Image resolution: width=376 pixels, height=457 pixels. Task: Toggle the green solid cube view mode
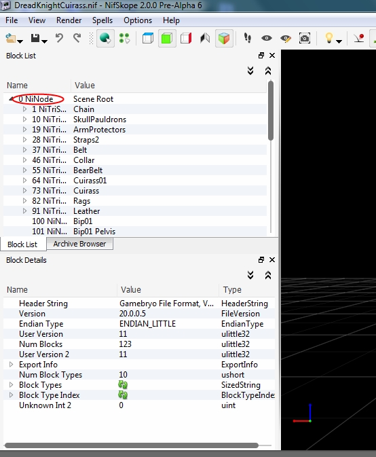[x=167, y=38]
